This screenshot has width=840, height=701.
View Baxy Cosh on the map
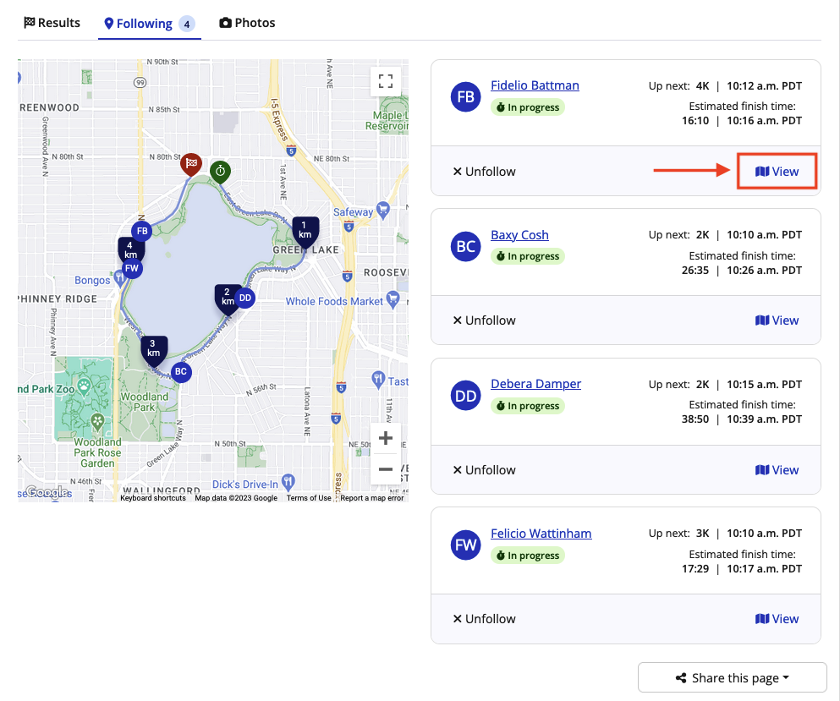click(777, 320)
